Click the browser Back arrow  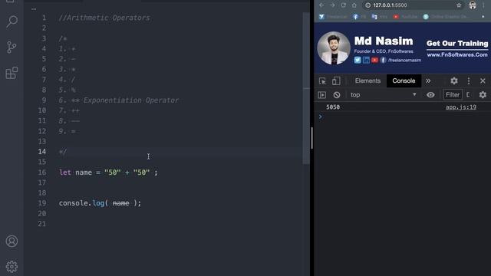tap(321, 5)
